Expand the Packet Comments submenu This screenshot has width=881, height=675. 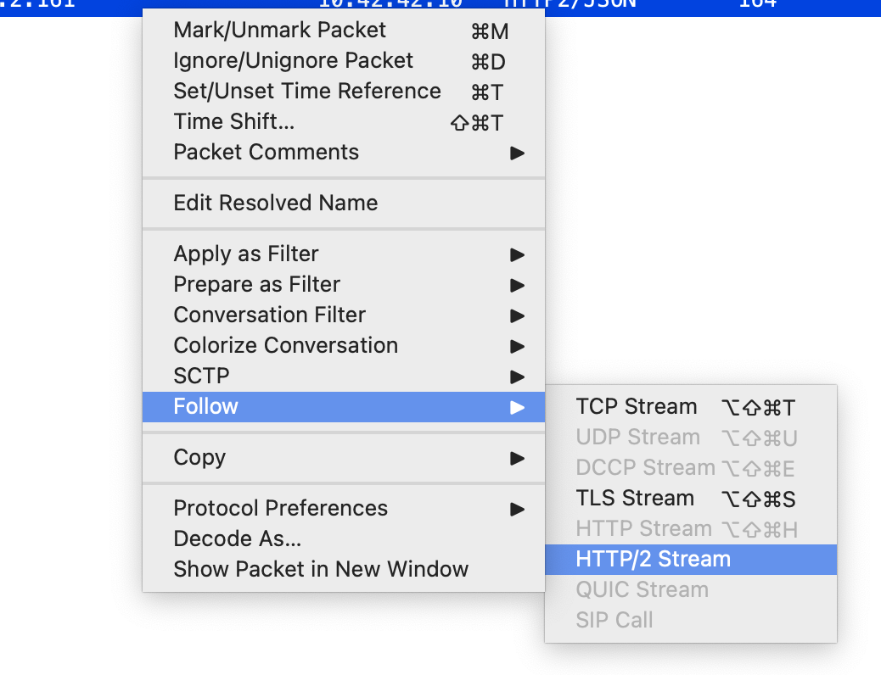click(266, 153)
